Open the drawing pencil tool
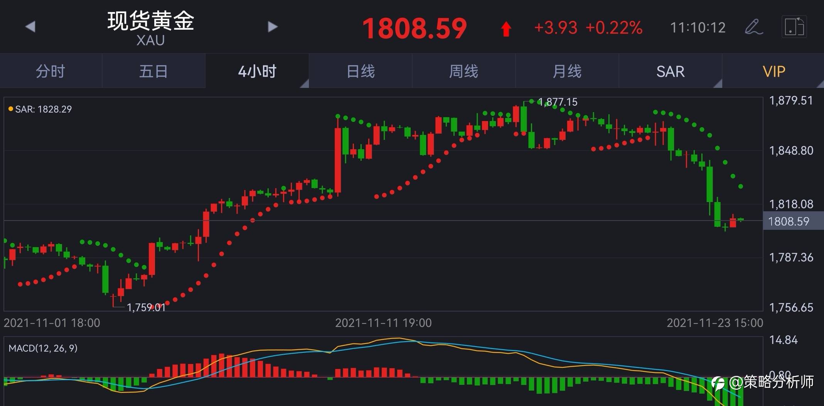 click(x=754, y=27)
